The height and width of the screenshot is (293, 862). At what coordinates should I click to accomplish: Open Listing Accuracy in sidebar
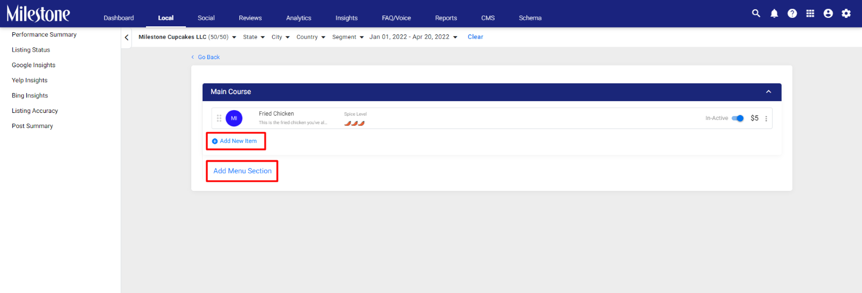tap(35, 111)
